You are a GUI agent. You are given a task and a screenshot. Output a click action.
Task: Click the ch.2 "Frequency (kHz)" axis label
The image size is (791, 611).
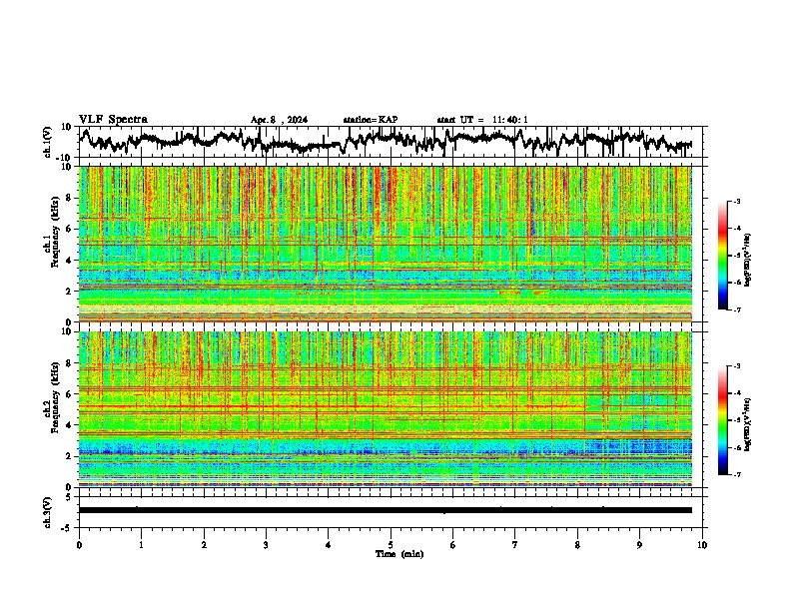(x=55, y=397)
